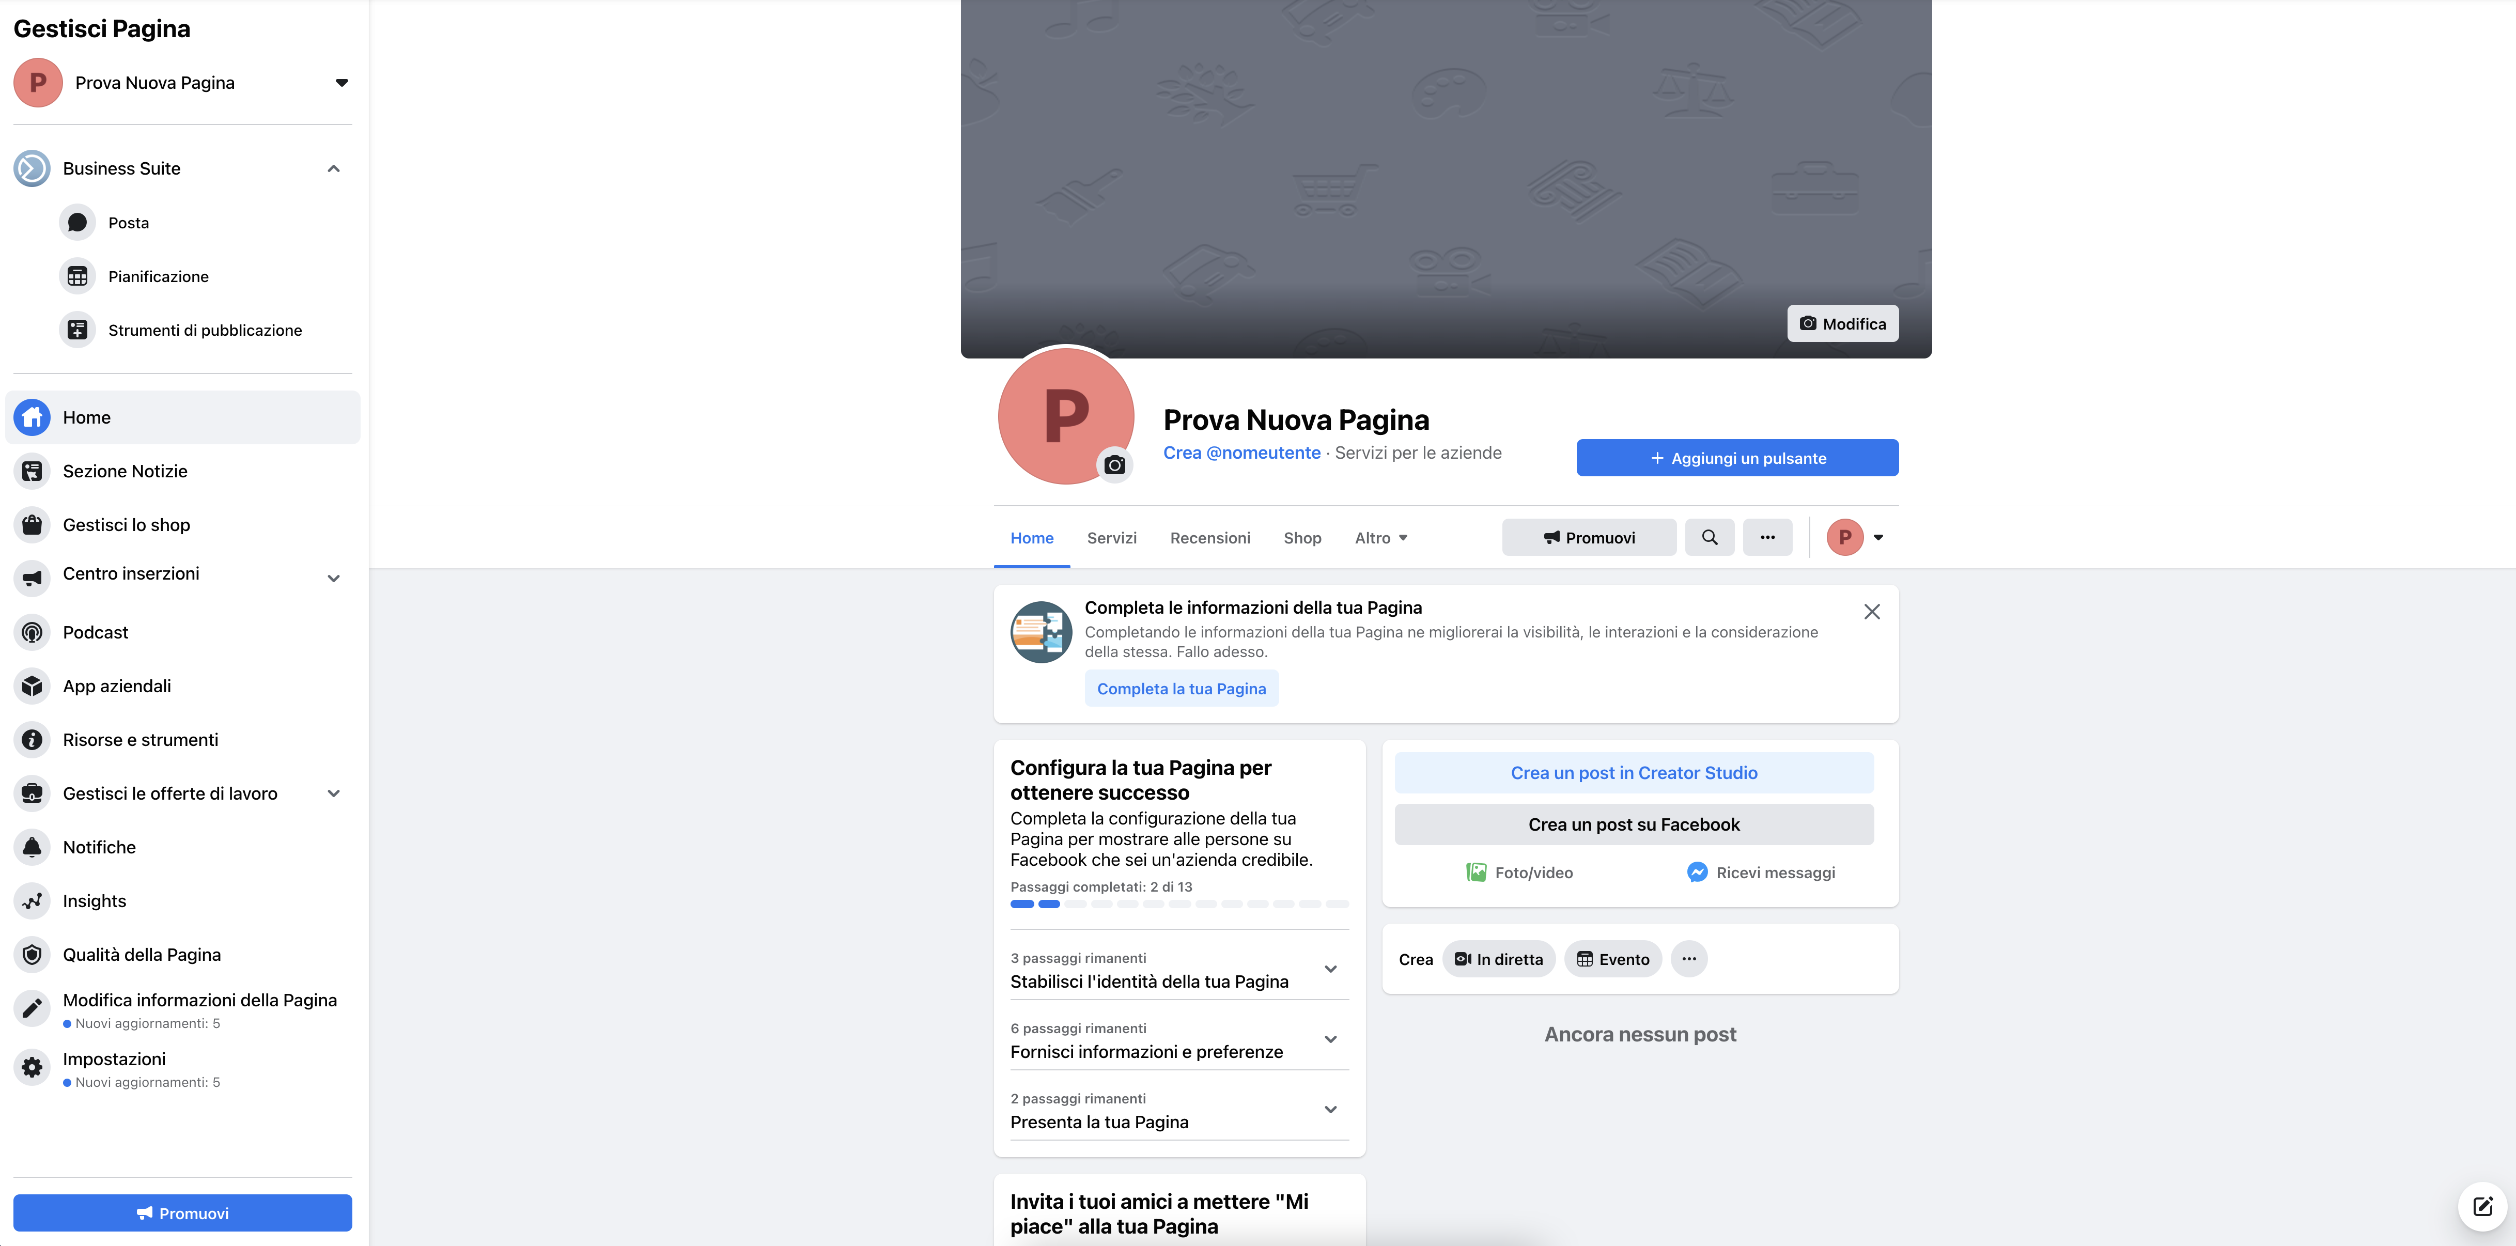Click Aggiungi un pulsante button
Screen dimensions: 2516x1246
[1736, 458]
